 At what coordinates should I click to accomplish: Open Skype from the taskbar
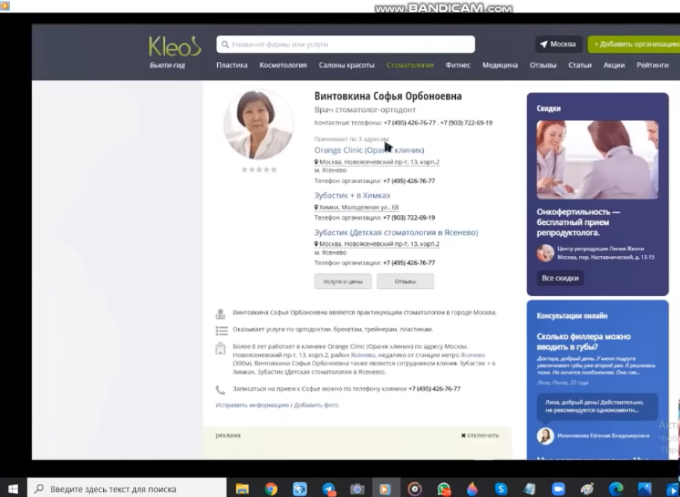point(501,489)
